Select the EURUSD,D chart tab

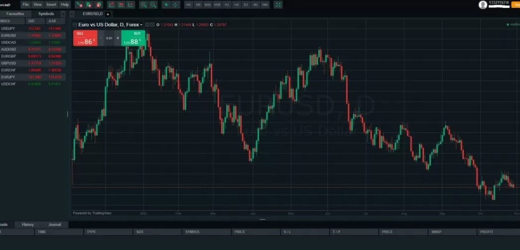pyautogui.click(x=93, y=14)
